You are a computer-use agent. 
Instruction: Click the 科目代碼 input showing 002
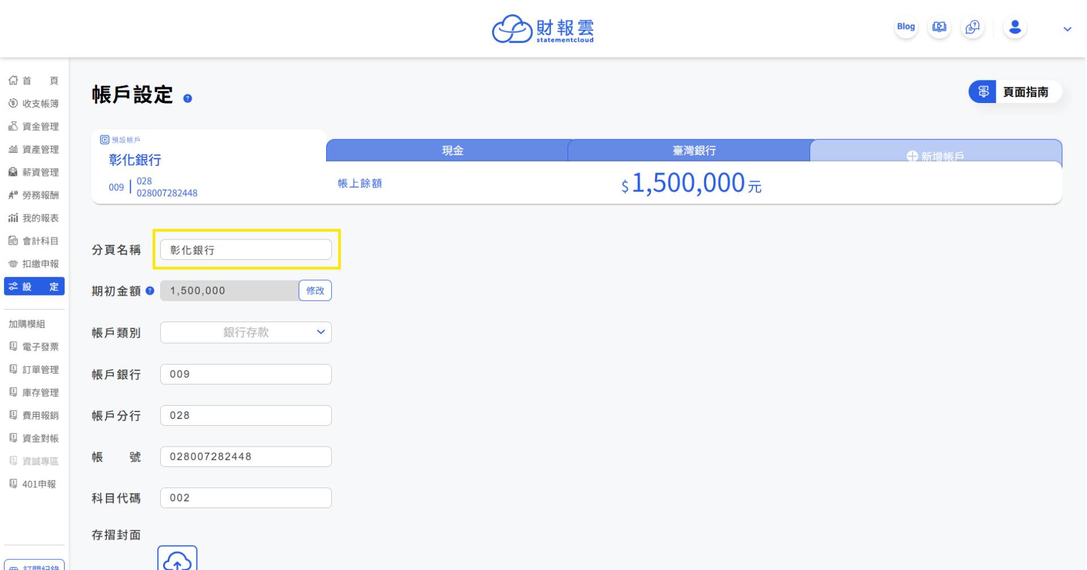(x=246, y=498)
